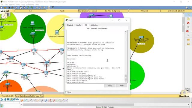Switch to Attributes tab in SW16
Screen dimensions: 192x108
94,25
